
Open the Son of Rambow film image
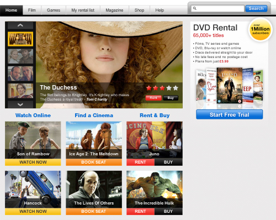[33, 140]
